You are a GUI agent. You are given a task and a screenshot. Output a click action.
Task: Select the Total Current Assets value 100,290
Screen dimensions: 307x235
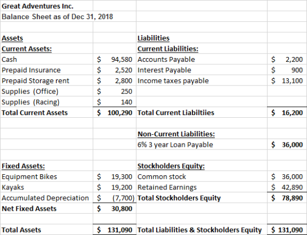point(115,113)
